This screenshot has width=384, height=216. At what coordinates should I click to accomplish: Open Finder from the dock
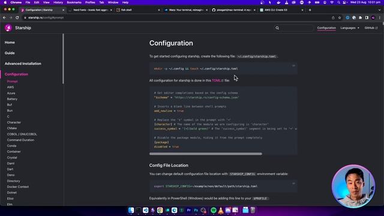131,210
